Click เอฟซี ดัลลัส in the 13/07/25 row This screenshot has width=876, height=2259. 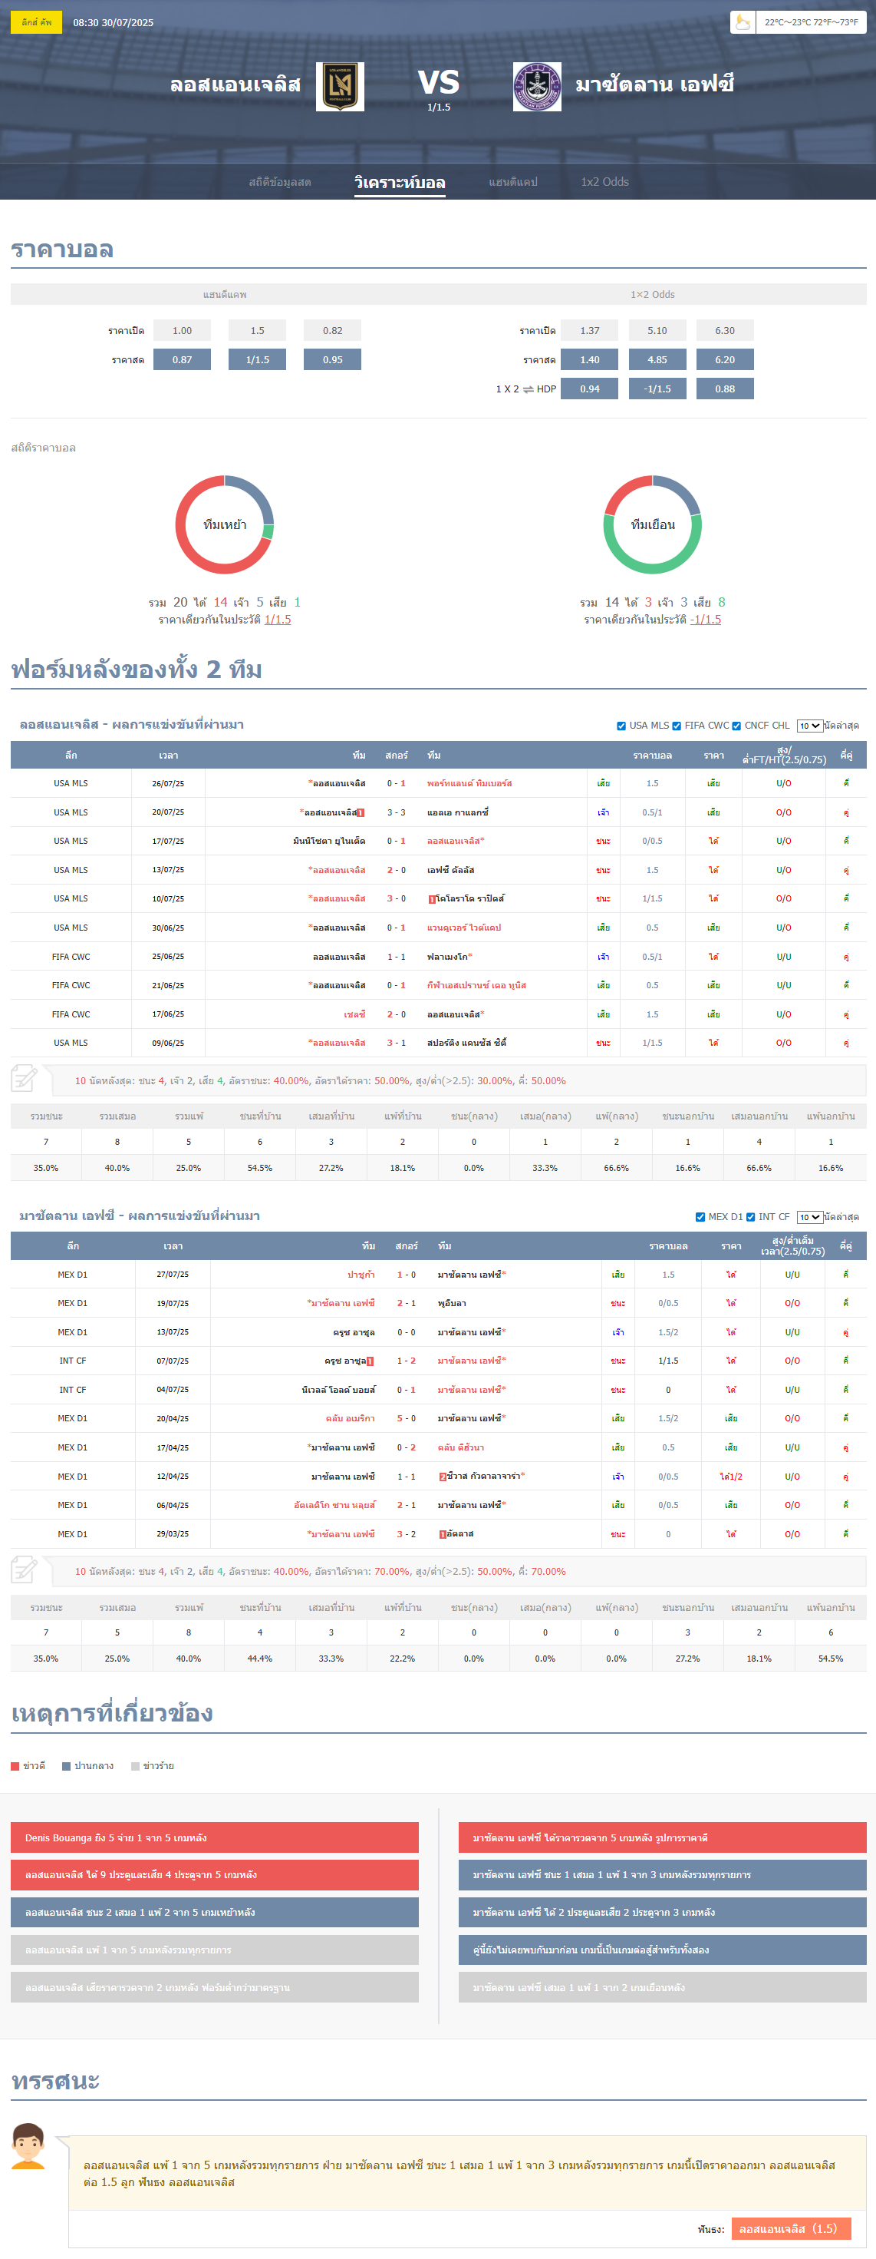(x=451, y=870)
